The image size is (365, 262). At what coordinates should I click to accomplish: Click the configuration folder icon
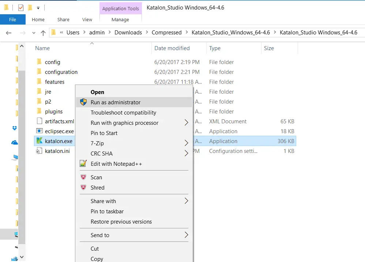[39, 71]
